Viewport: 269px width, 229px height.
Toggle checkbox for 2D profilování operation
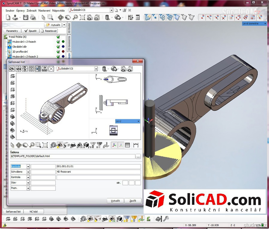[x=58, y=52]
